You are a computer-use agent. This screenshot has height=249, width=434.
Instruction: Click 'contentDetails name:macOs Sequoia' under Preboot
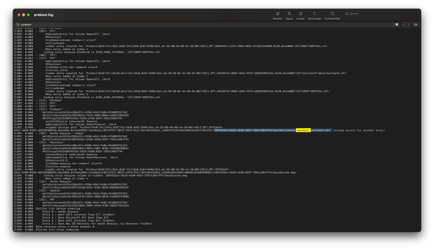pyautogui.click(x=72, y=121)
